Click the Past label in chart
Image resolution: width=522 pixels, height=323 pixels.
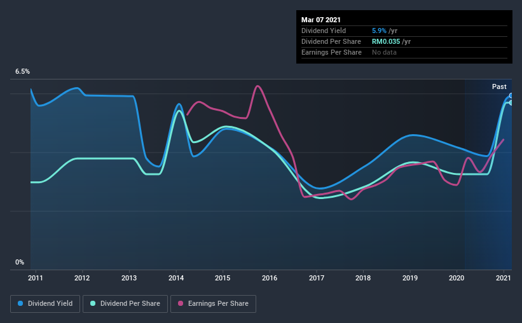tap(499, 86)
